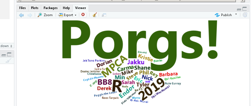Viewport: 251px width, 106px height.
Task: Go back with the blue left arrow
Action: (21, 15)
